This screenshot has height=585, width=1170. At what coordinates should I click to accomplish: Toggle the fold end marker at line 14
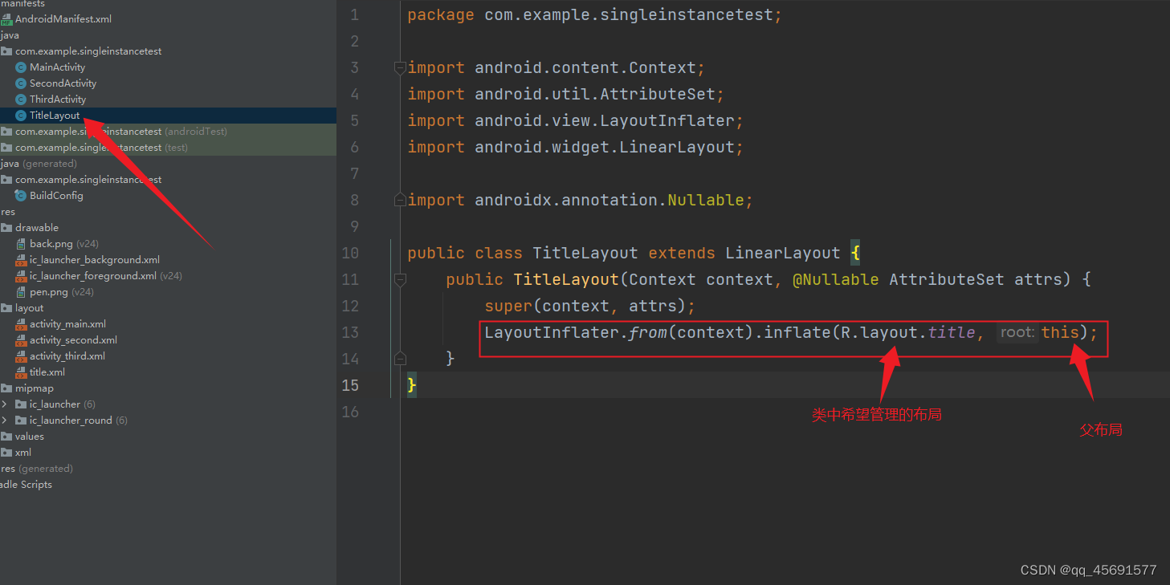[400, 358]
